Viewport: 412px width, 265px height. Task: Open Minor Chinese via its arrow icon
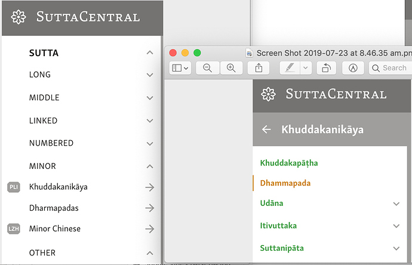(x=149, y=229)
